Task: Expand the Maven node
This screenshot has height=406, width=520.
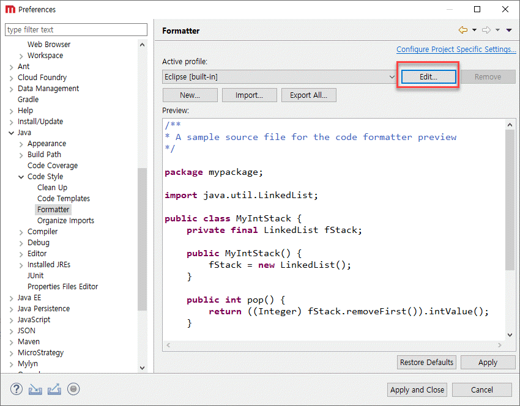Action: 11,342
